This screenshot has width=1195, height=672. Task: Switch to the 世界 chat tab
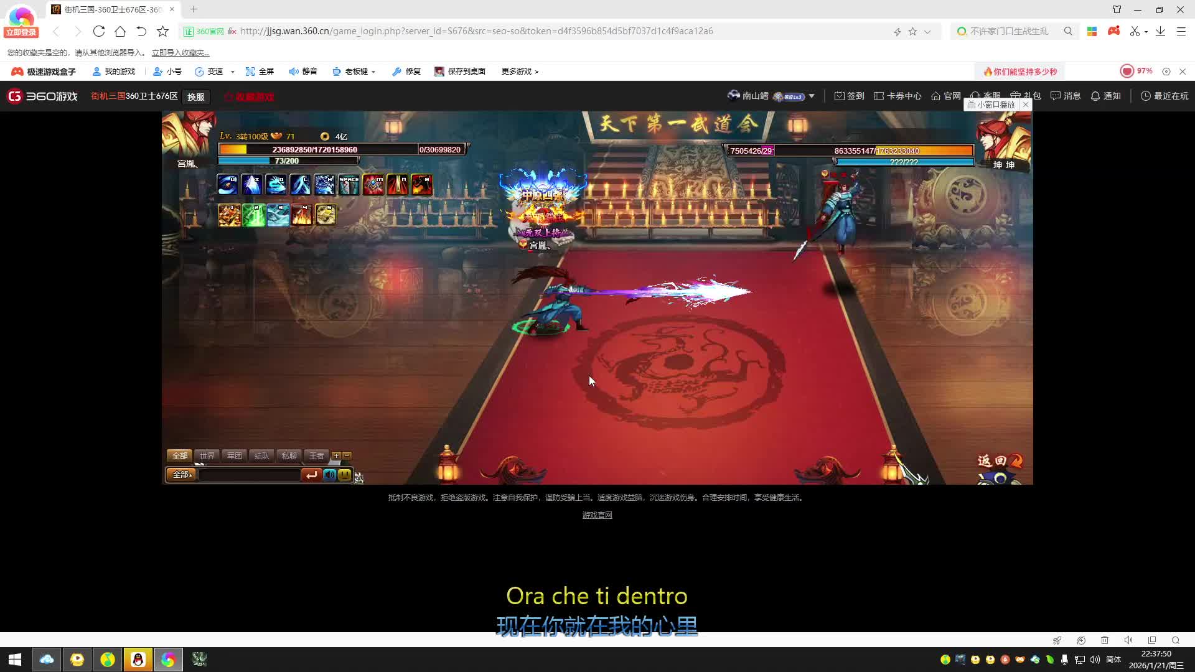coord(207,455)
